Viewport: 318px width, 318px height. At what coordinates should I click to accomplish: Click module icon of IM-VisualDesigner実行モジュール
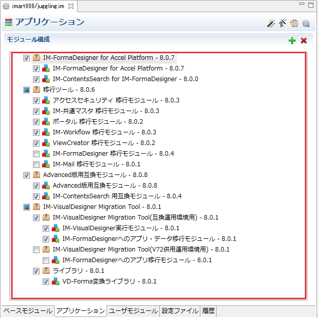[56, 228]
